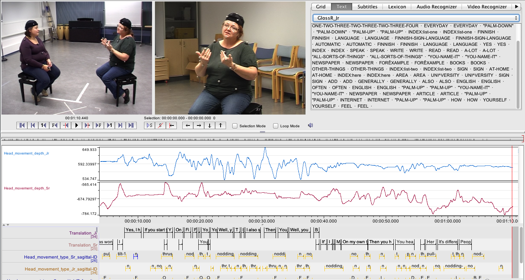
Task: Move the tier list up with the small up triangle
Action: point(4,225)
